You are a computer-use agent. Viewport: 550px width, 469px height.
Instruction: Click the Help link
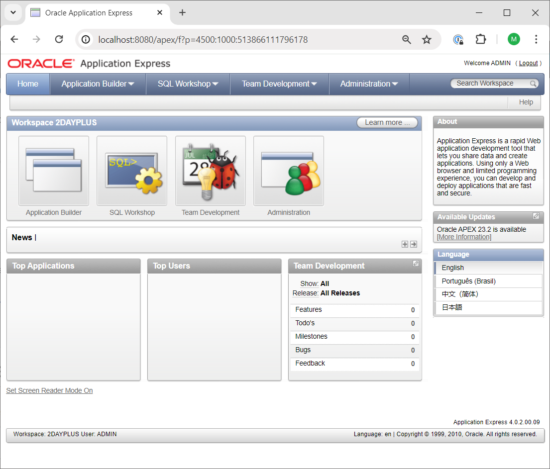pos(526,102)
